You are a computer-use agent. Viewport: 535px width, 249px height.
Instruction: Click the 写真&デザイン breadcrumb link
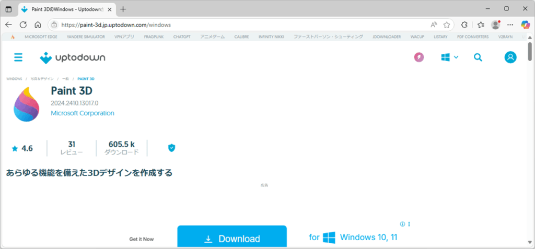42,79
